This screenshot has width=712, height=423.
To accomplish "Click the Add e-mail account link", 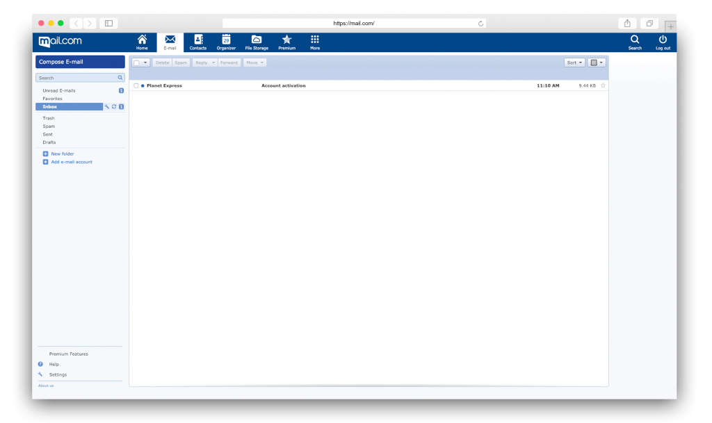I will (x=72, y=162).
